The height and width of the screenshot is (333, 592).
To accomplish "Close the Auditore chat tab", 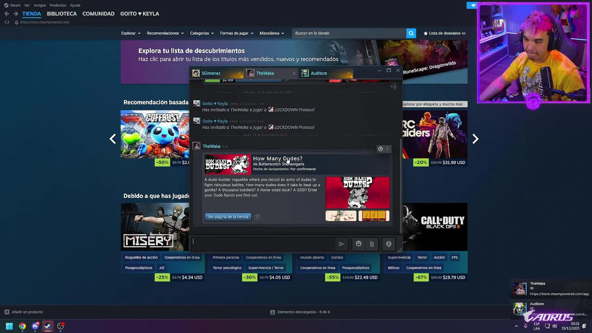I will coord(349,73).
